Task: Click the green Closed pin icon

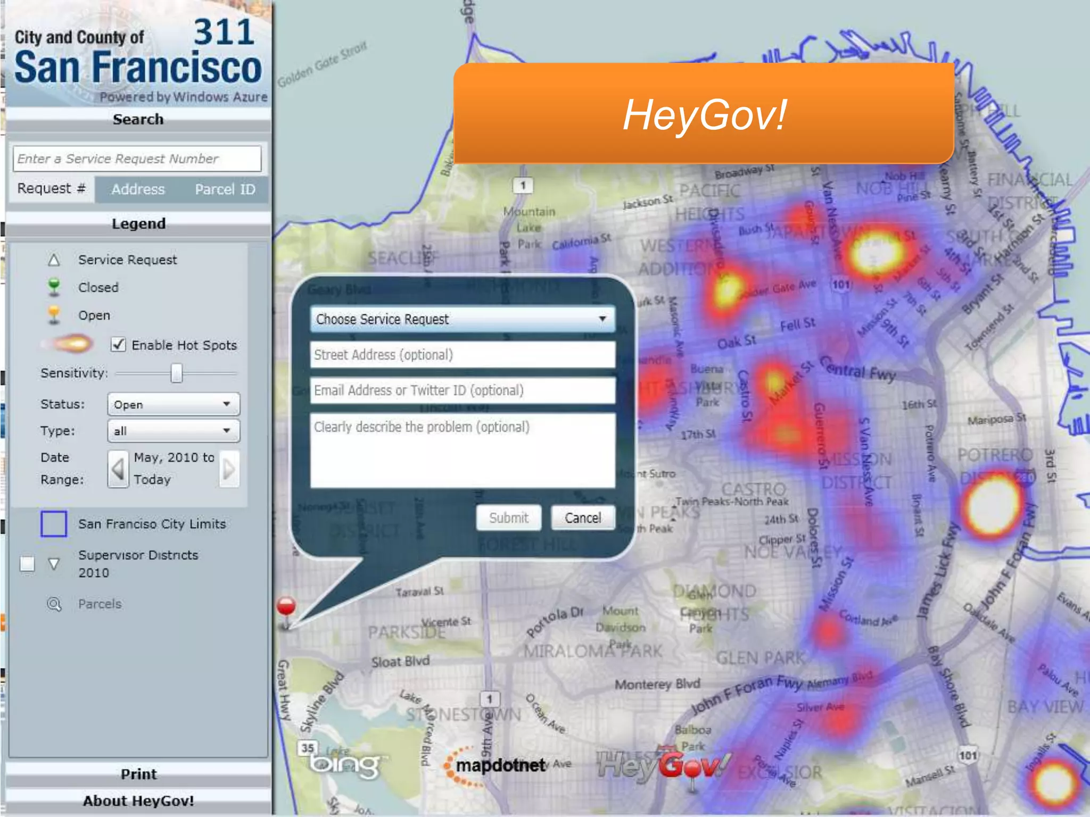Action: 54,287
